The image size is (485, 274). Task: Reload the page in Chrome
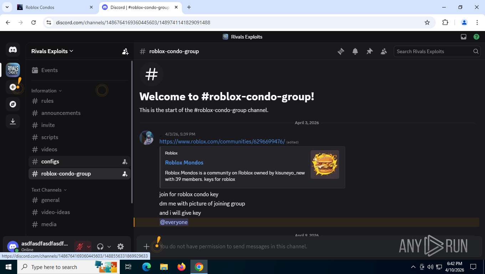click(x=34, y=22)
